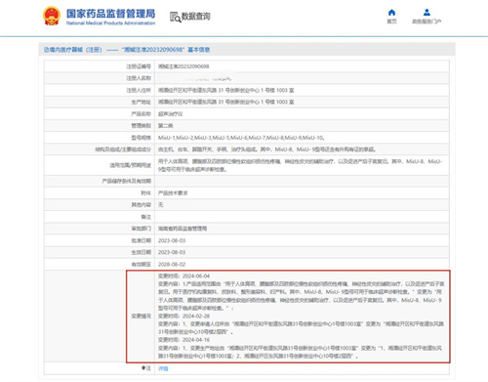
Task: Click the 产品储存条件及有效期 row label
Action: coord(127,181)
